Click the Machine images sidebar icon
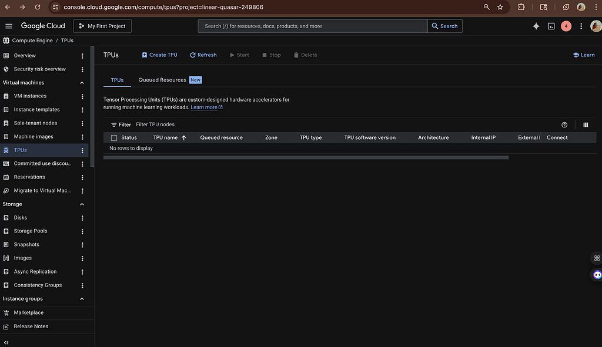The width and height of the screenshot is (602, 347). [6, 136]
